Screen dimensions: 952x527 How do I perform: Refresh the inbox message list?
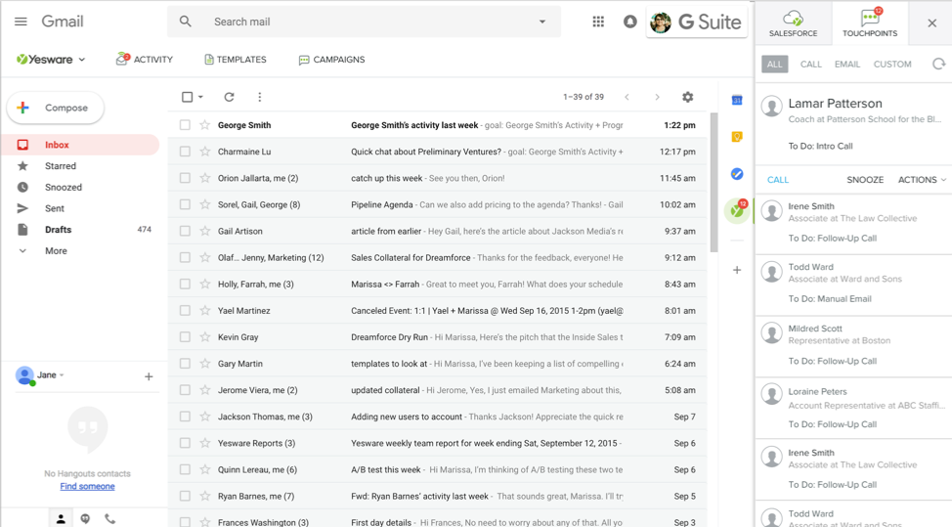click(229, 97)
